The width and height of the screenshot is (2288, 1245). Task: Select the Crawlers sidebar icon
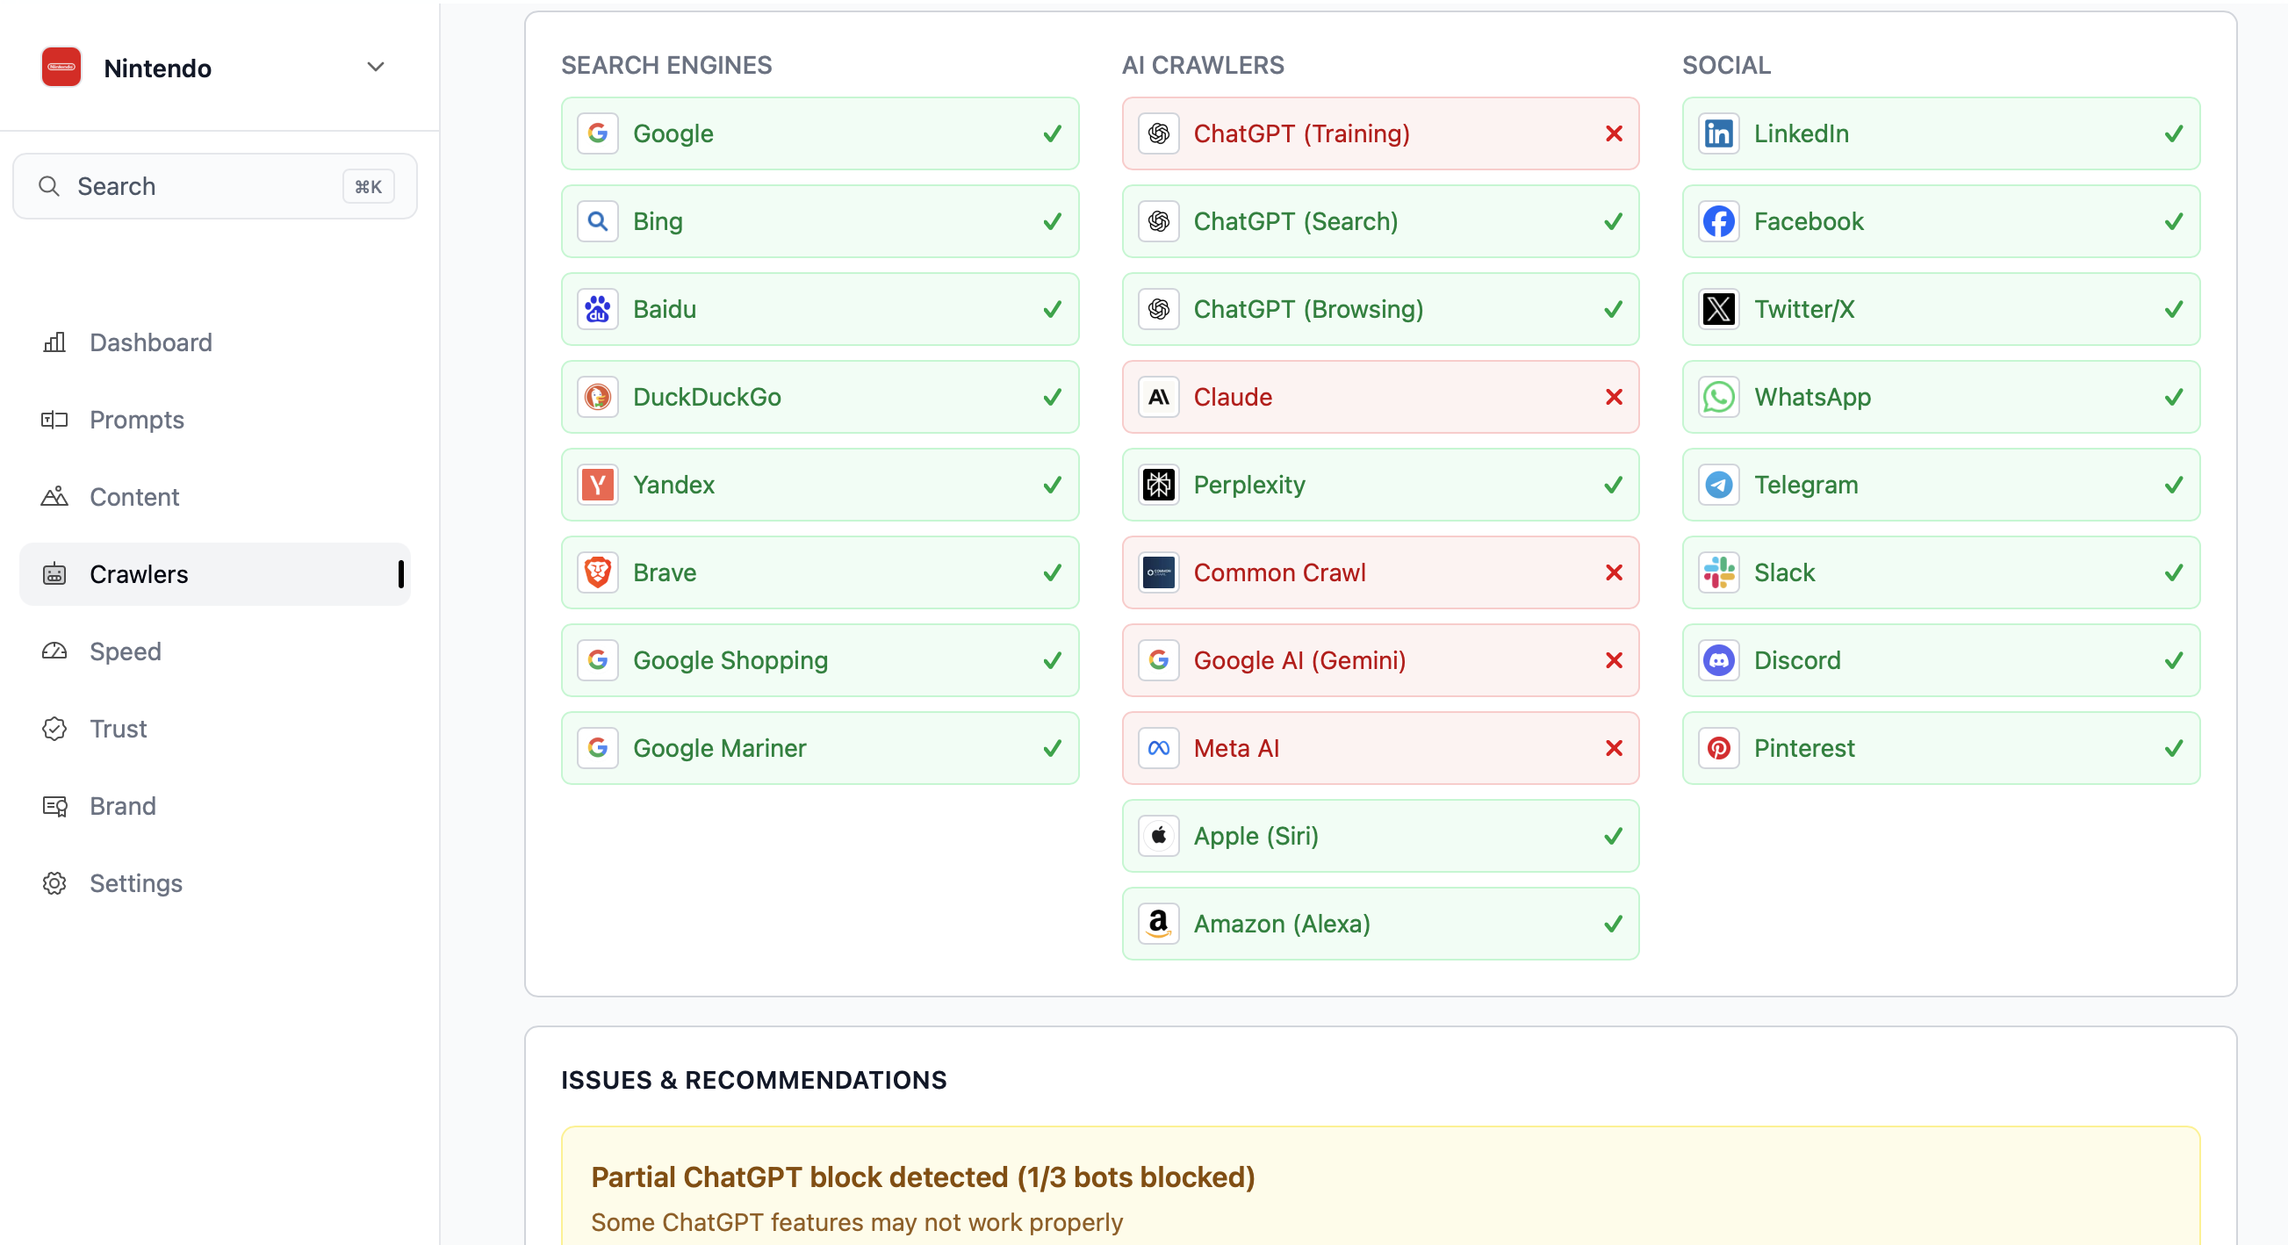(x=54, y=574)
